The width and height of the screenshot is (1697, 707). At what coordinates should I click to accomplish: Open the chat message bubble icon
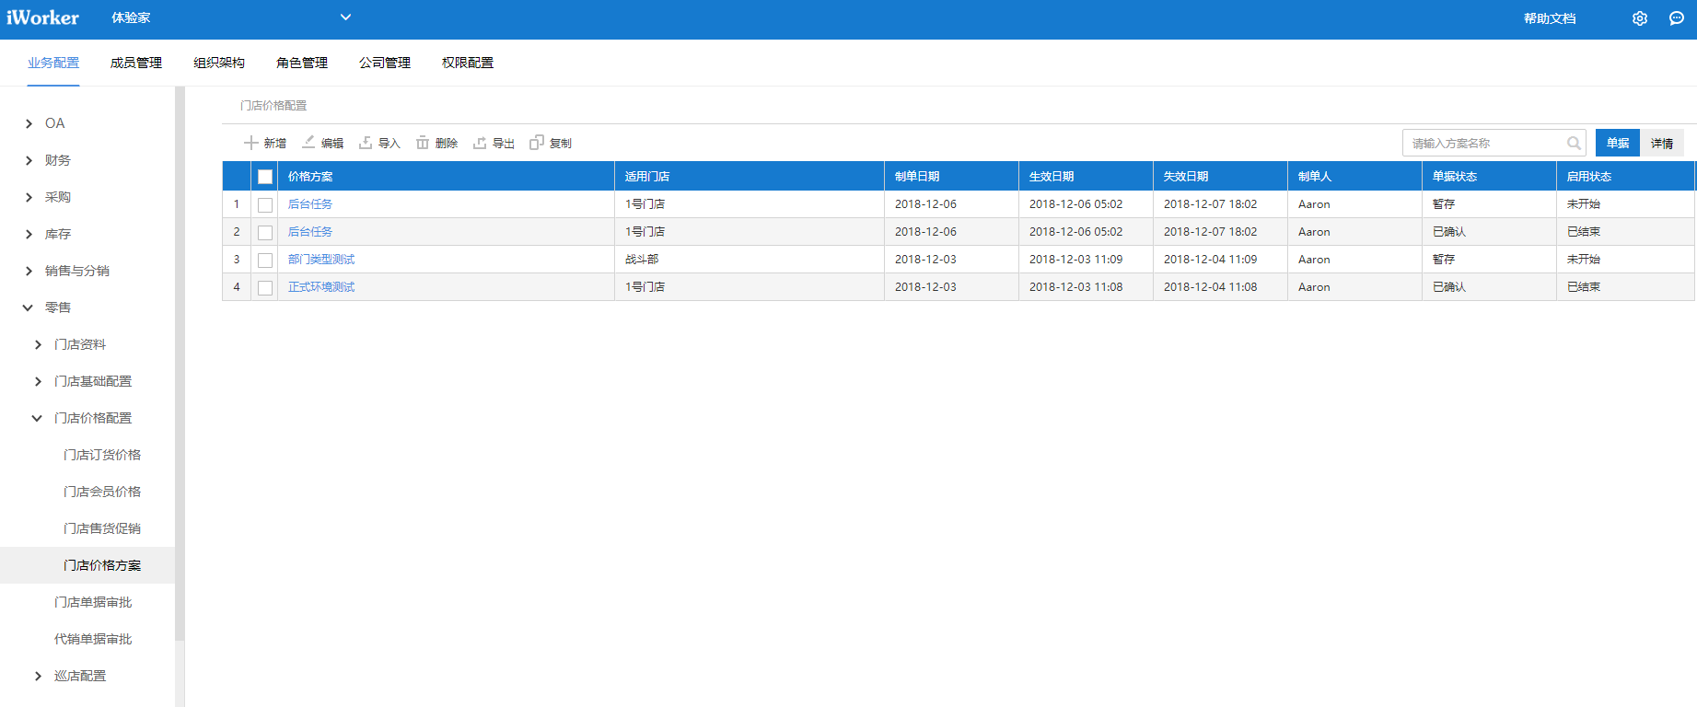pyautogui.click(x=1677, y=18)
